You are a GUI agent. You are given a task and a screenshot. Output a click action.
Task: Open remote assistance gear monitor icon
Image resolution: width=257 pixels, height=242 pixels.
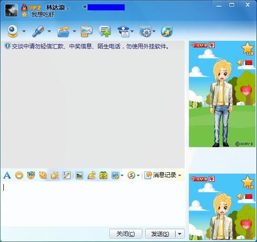[x=145, y=31]
